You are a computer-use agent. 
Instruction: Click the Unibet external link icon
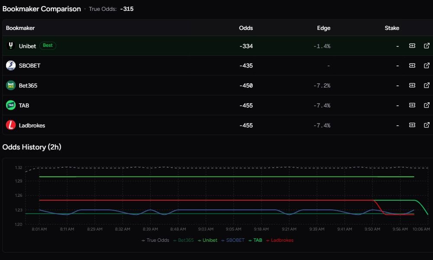[427, 45]
